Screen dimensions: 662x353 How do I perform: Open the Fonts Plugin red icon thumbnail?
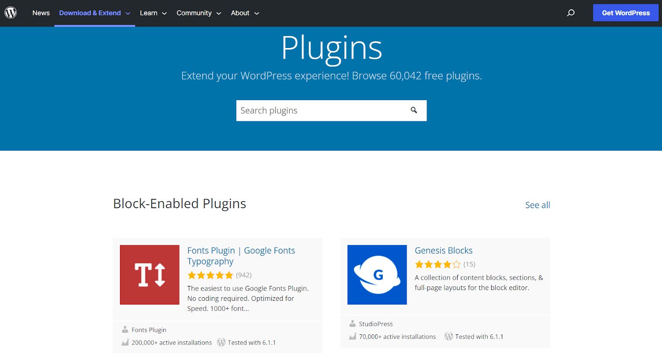[x=150, y=275]
